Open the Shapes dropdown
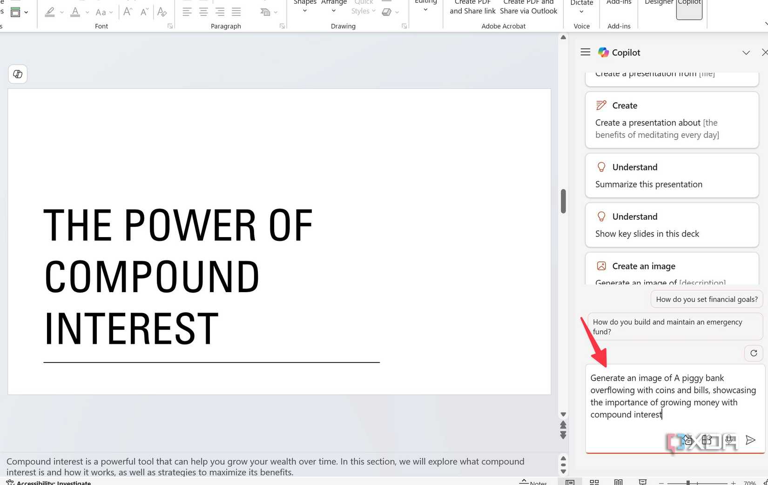 point(305,7)
